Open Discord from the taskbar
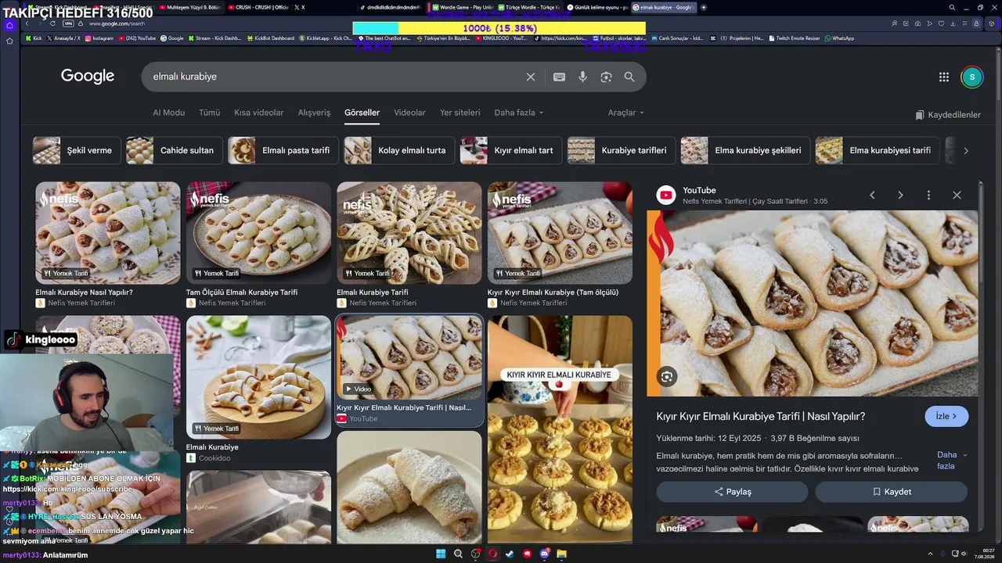The width and height of the screenshot is (1002, 563). [x=544, y=554]
